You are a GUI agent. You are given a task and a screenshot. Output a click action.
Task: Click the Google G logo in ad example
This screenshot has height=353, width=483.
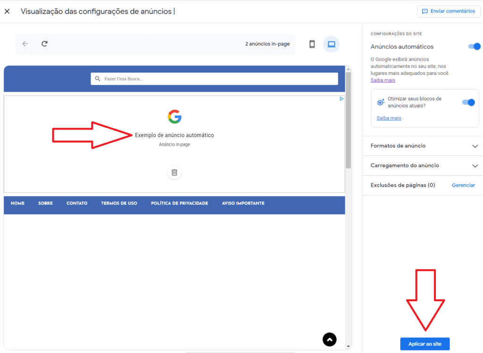point(175,116)
